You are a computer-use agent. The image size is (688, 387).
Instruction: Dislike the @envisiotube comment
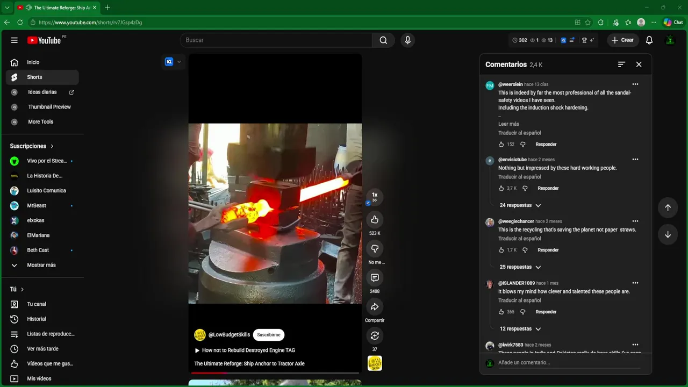(525, 189)
